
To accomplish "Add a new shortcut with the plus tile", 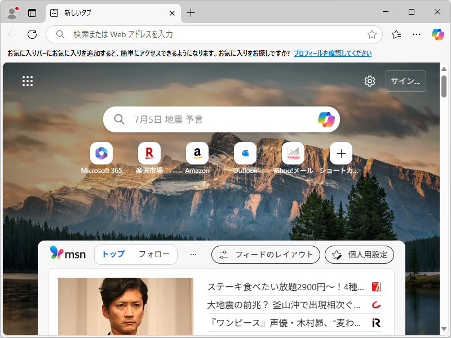I will pos(341,153).
